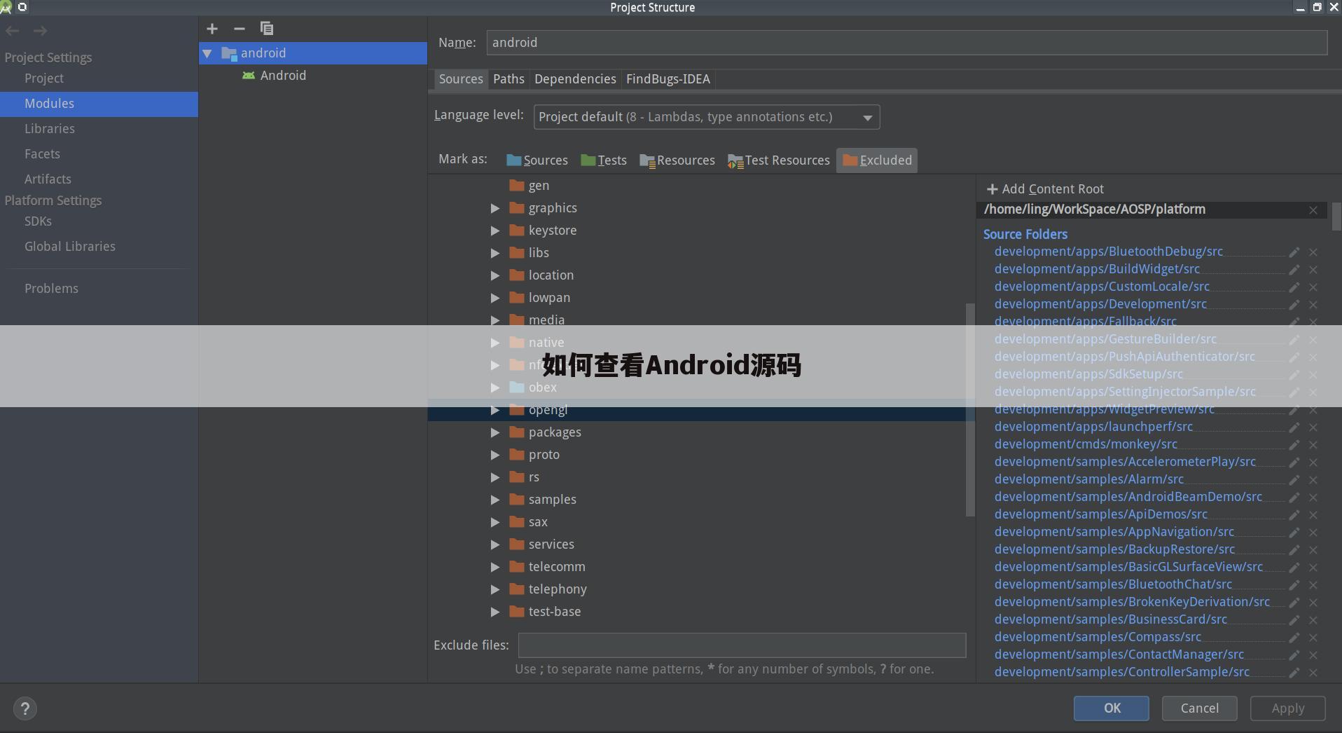Remove BluetoothChat/src source folder
The height and width of the screenshot is (733, 1342).
click(x=1313, y=585)
